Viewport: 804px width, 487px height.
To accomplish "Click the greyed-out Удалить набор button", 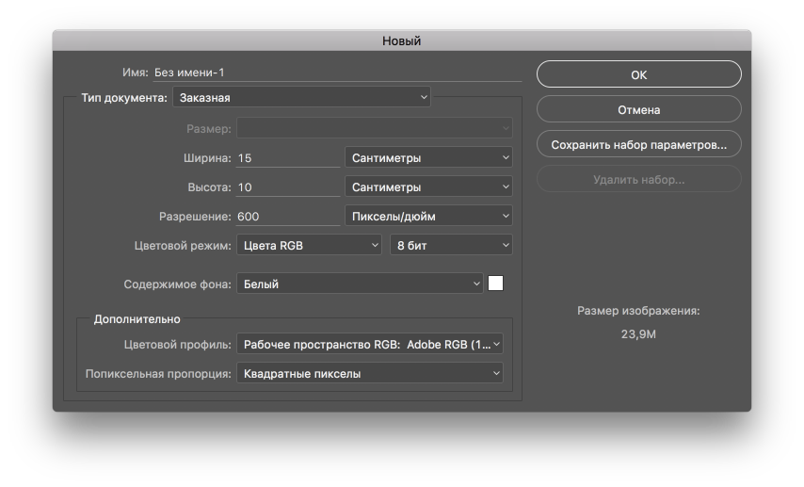I will [x=638, y=179].
